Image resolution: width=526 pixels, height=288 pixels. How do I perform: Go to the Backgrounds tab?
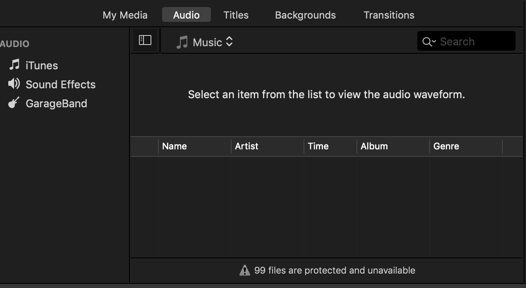click(x=305, y=15)
